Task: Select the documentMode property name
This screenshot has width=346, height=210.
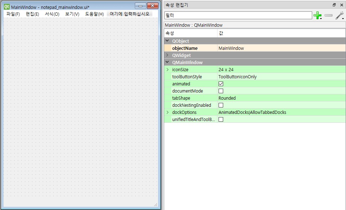Action: 187,91
